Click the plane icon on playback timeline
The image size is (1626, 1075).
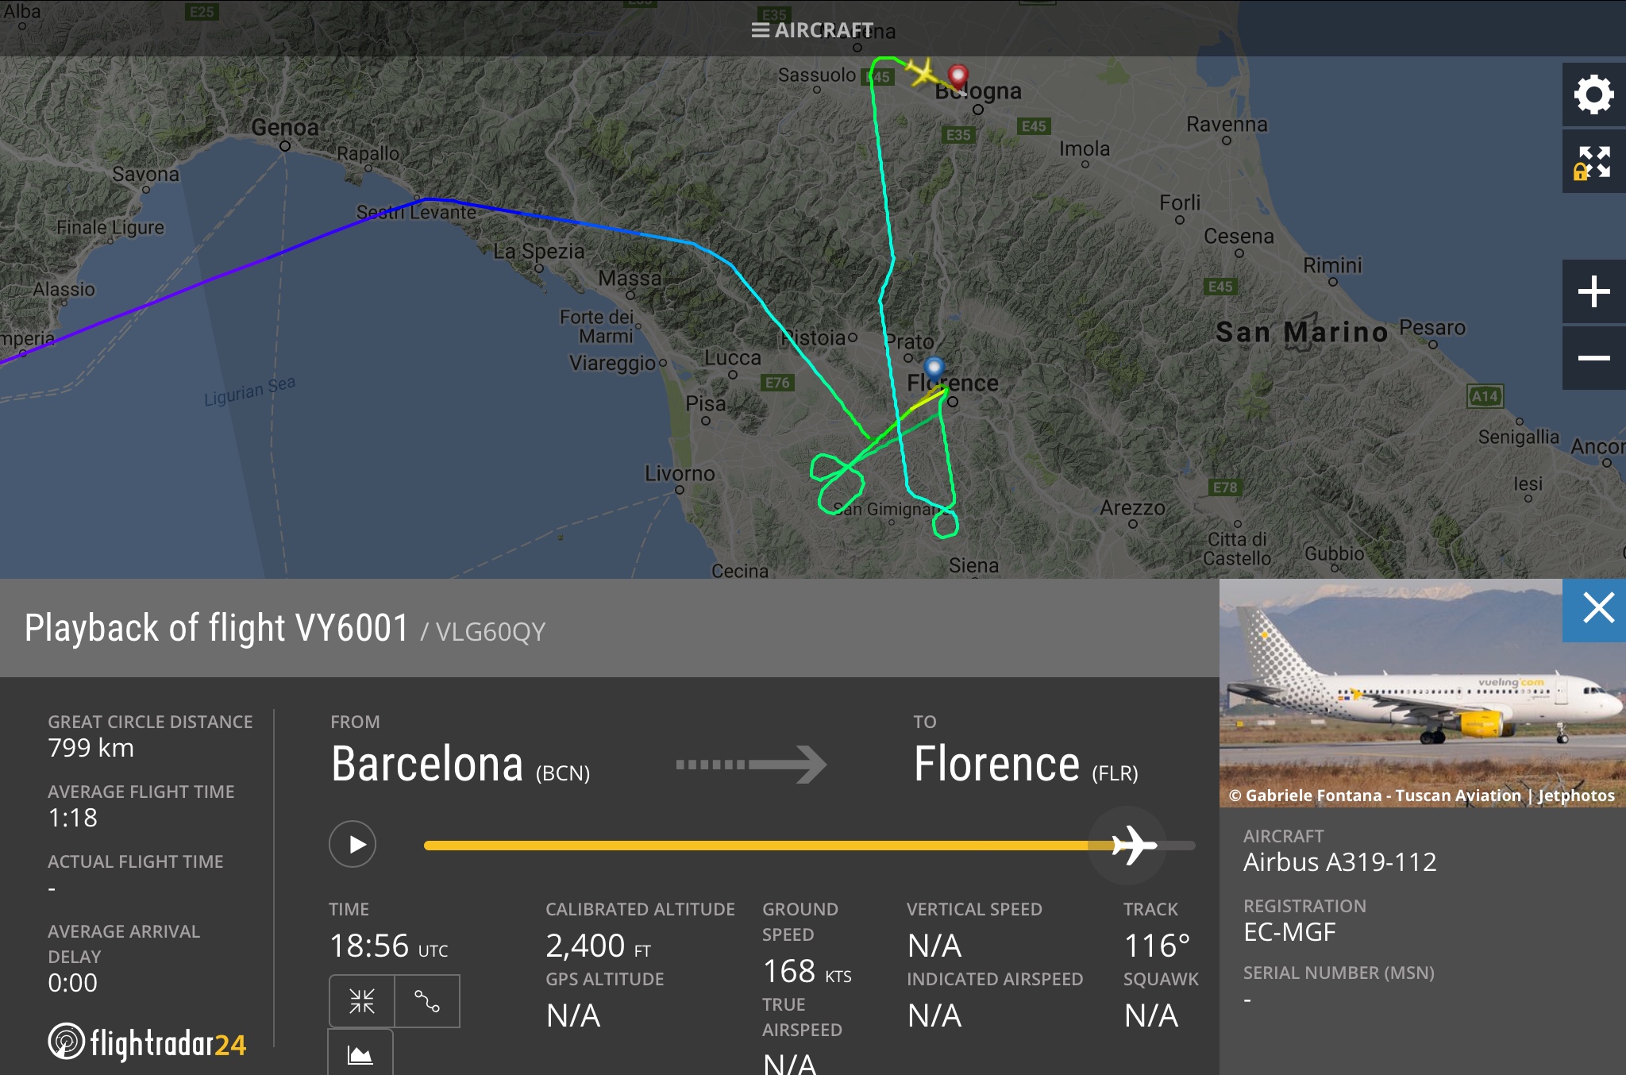click(x=1133, y=845)
